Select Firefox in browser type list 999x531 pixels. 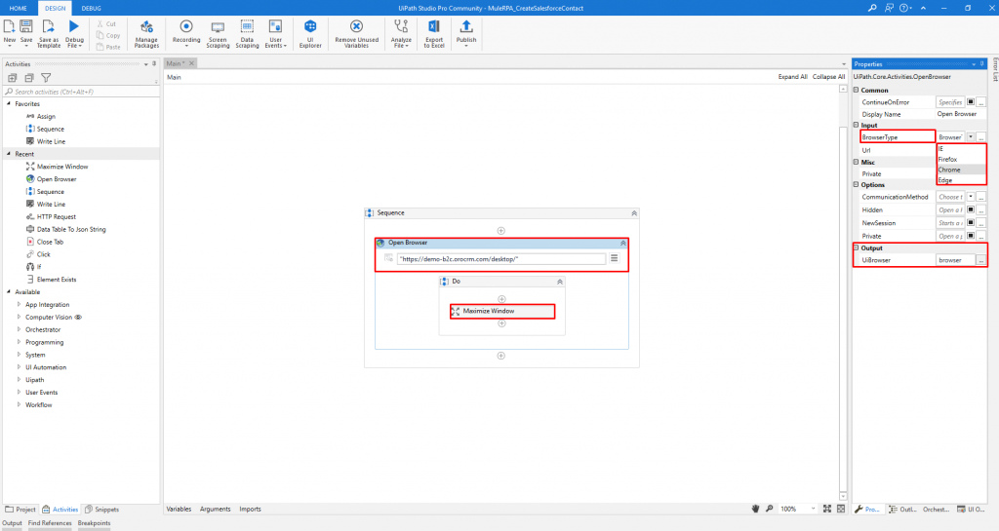[x=961, y=159]
